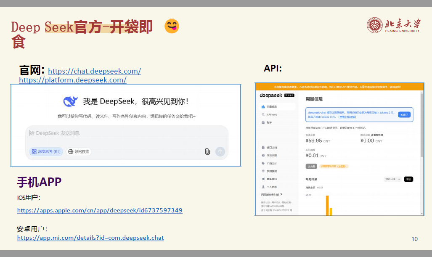Click the black 导出 export button
The width and height of the screenshot is (432, 257).
pos(408,179)
